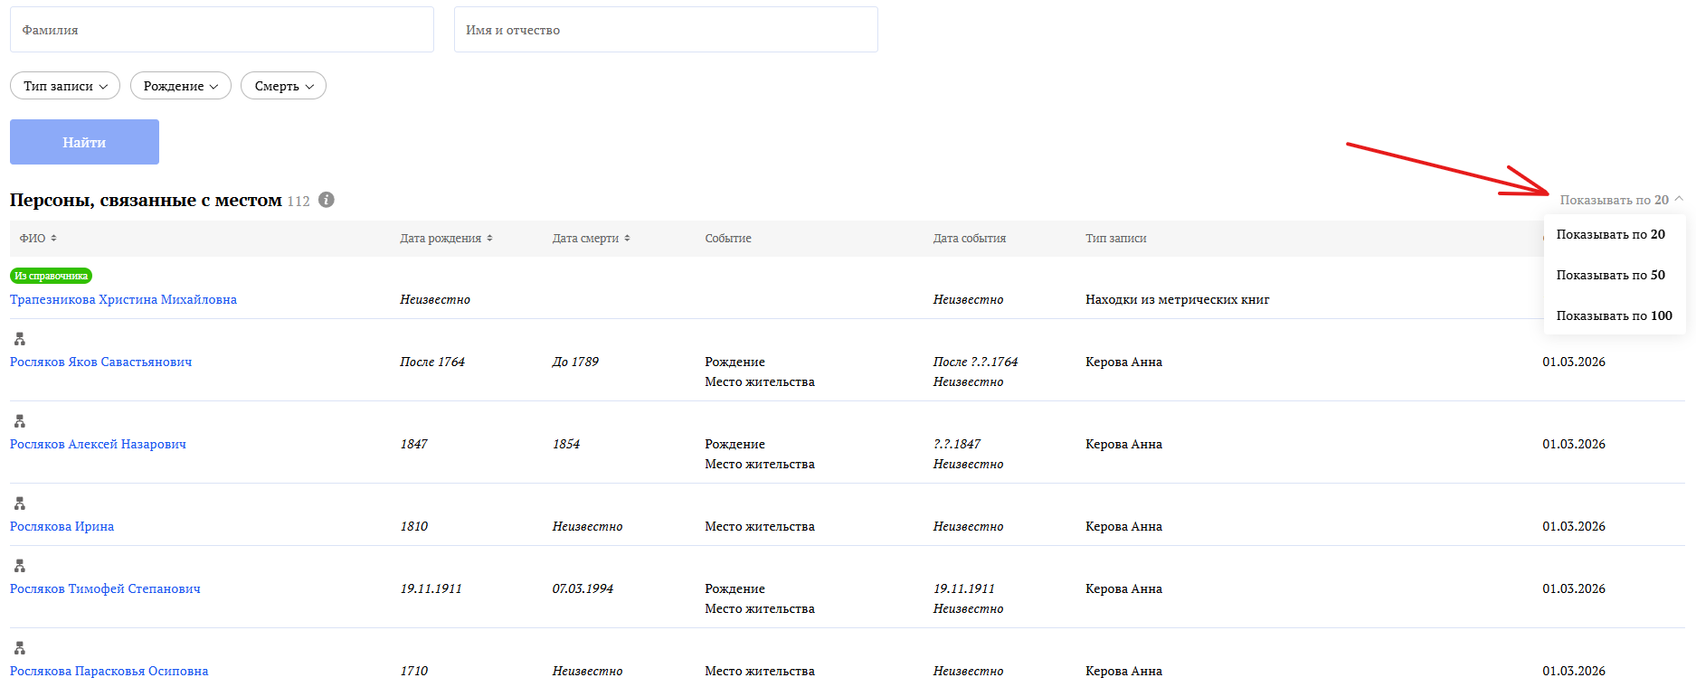Open the Тип записи filter dropdown
This screenshot has height=687, width=1696.
(x=65, y=86)
